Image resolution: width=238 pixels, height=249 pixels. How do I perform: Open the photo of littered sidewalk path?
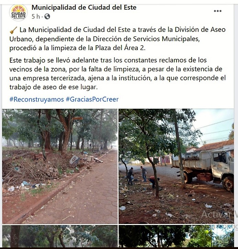(x=60, y=166)
